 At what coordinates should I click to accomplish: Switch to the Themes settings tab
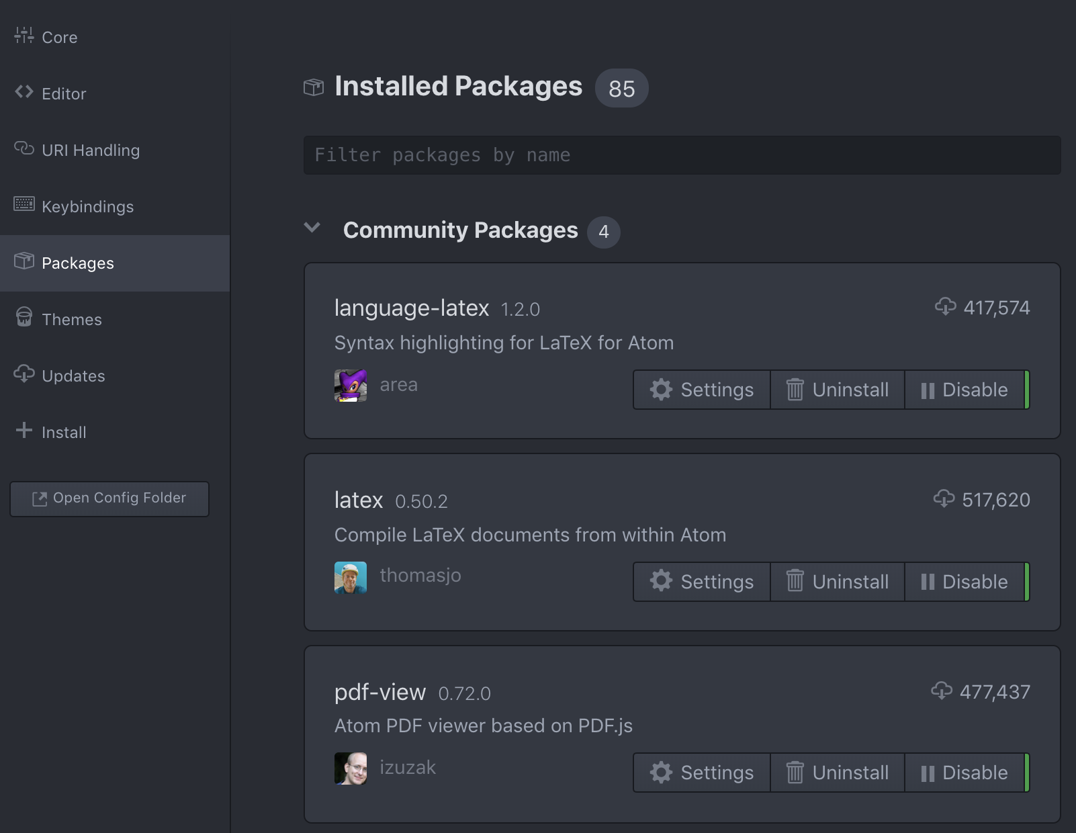(72, 320)
